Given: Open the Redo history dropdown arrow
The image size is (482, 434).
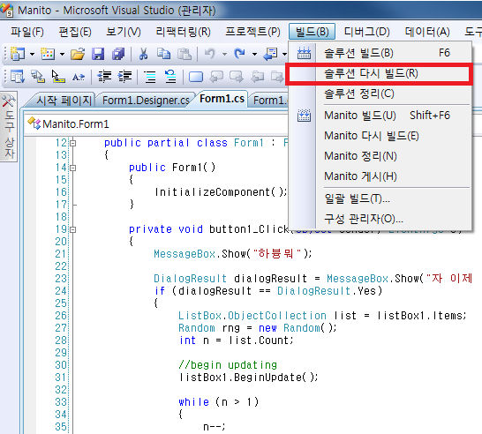Looking at the screenshot, I should (x=254, y=55).
